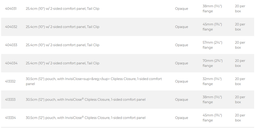Click the 45mm flange cell for 404032
This screenshot has height=128, width=255.
212,27
